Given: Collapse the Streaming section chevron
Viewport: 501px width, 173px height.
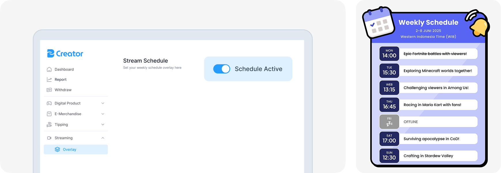Looking at the screenshot, I should coord(103,138).
